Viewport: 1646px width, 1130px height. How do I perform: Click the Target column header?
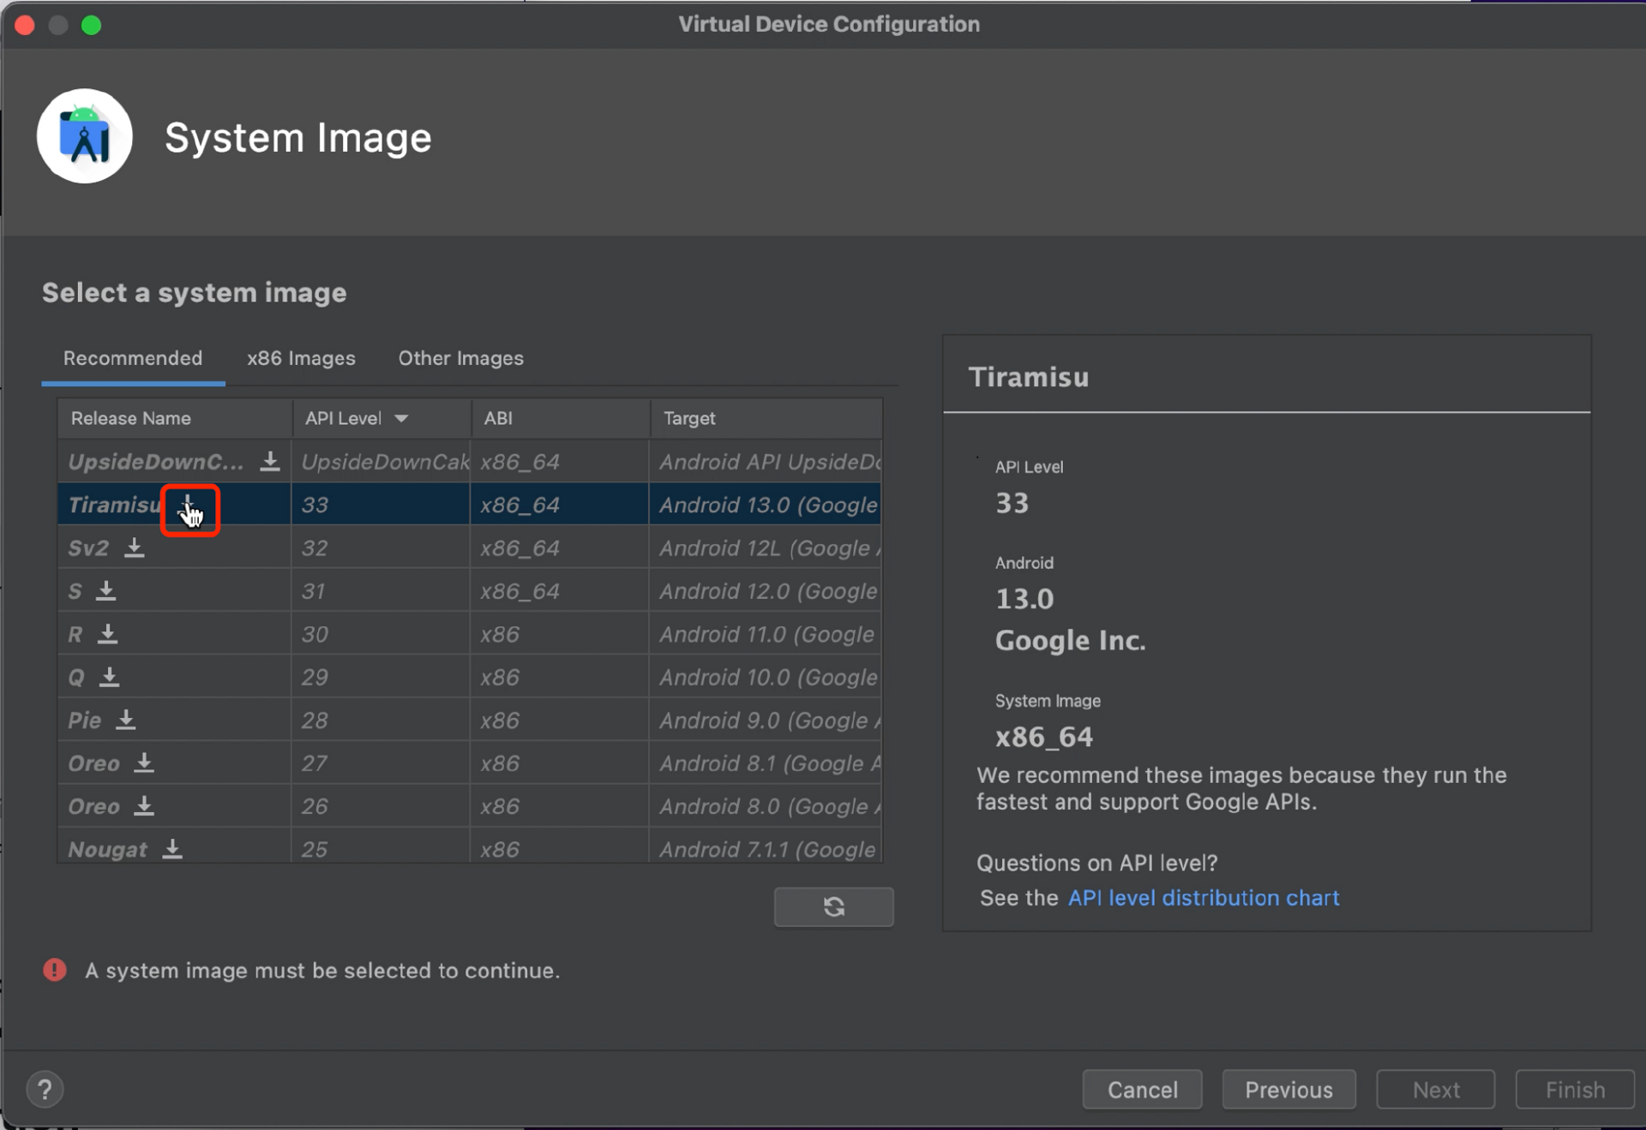(x=766, y=418)
